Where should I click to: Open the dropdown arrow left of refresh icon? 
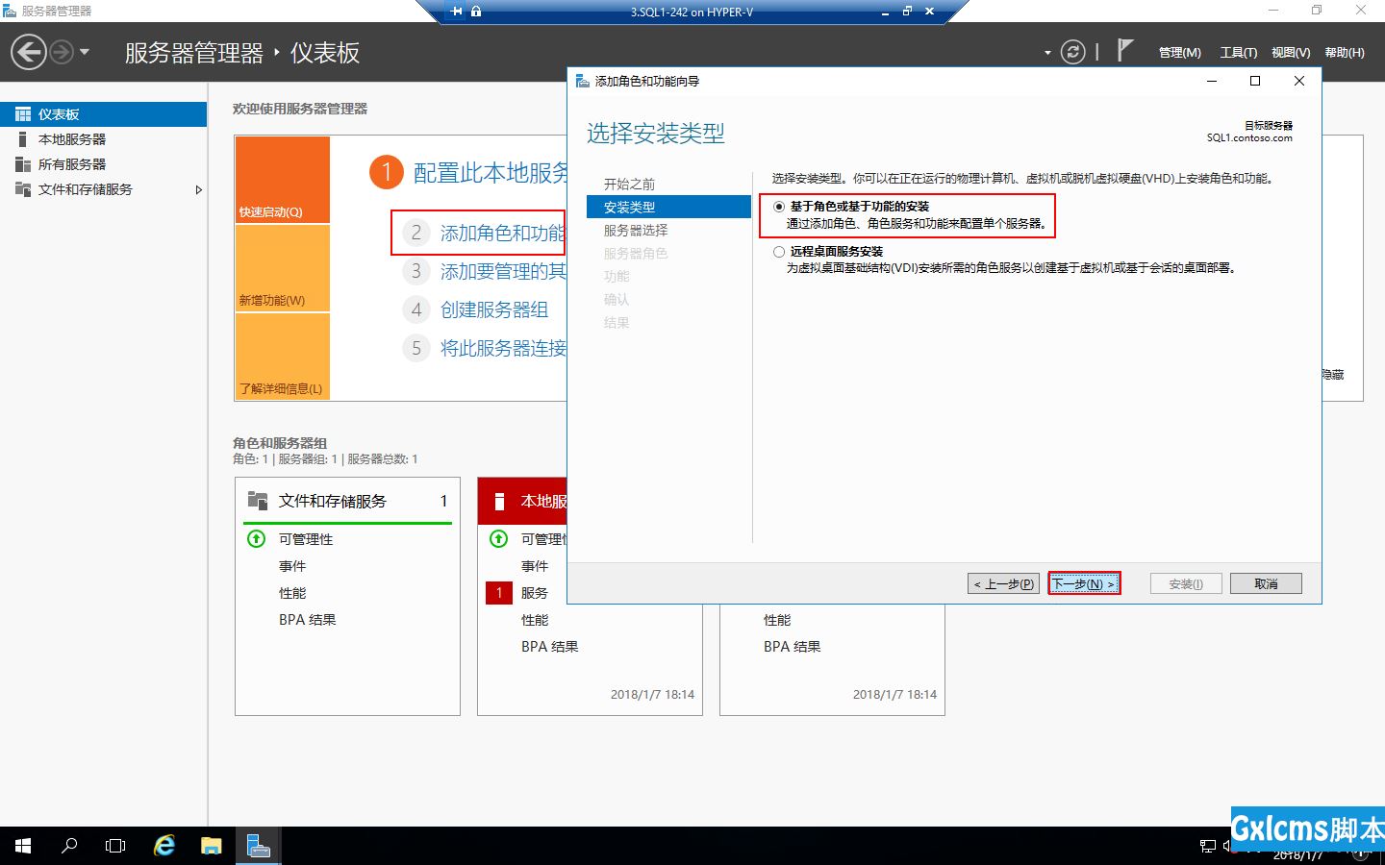(x=1047, y=53)
